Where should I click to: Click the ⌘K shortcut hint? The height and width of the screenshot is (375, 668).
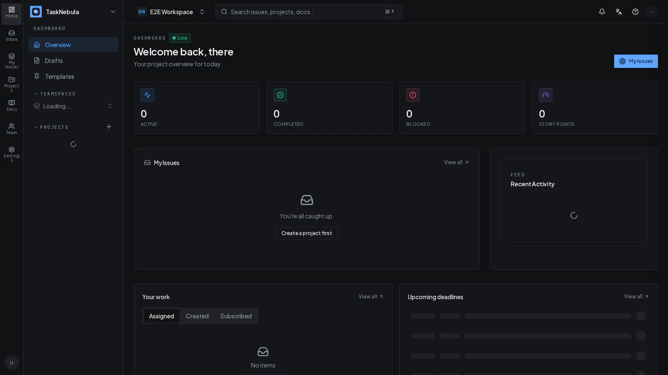coord(390,12)
